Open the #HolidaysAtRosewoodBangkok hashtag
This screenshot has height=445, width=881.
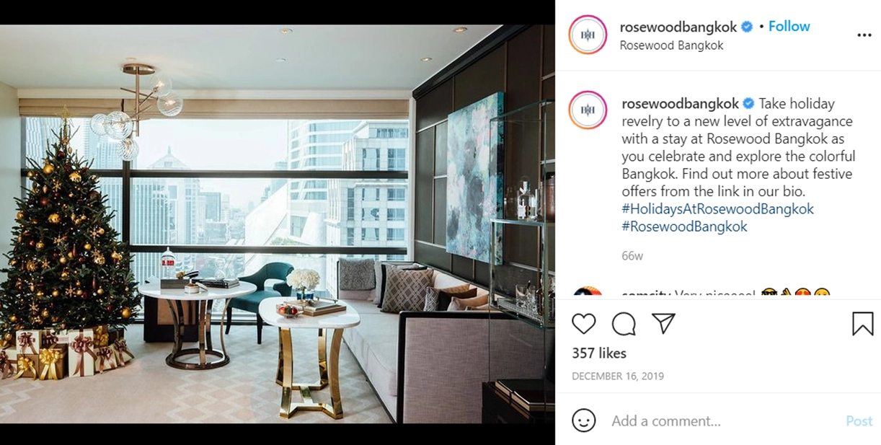[x=717, y=209]
